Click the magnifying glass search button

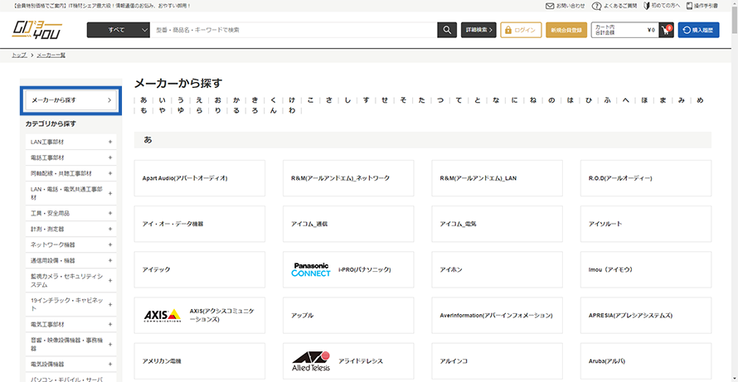pyautogui.click(x=447, y=30)
